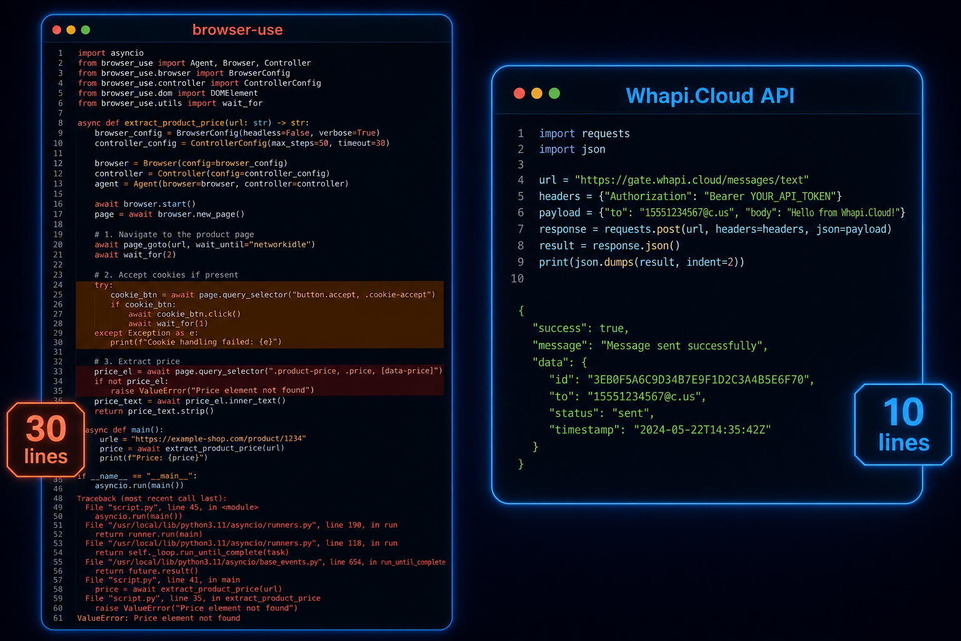
Task: Click the "price_el = await page.query_selector" line
Action: (x=268, y=371)
